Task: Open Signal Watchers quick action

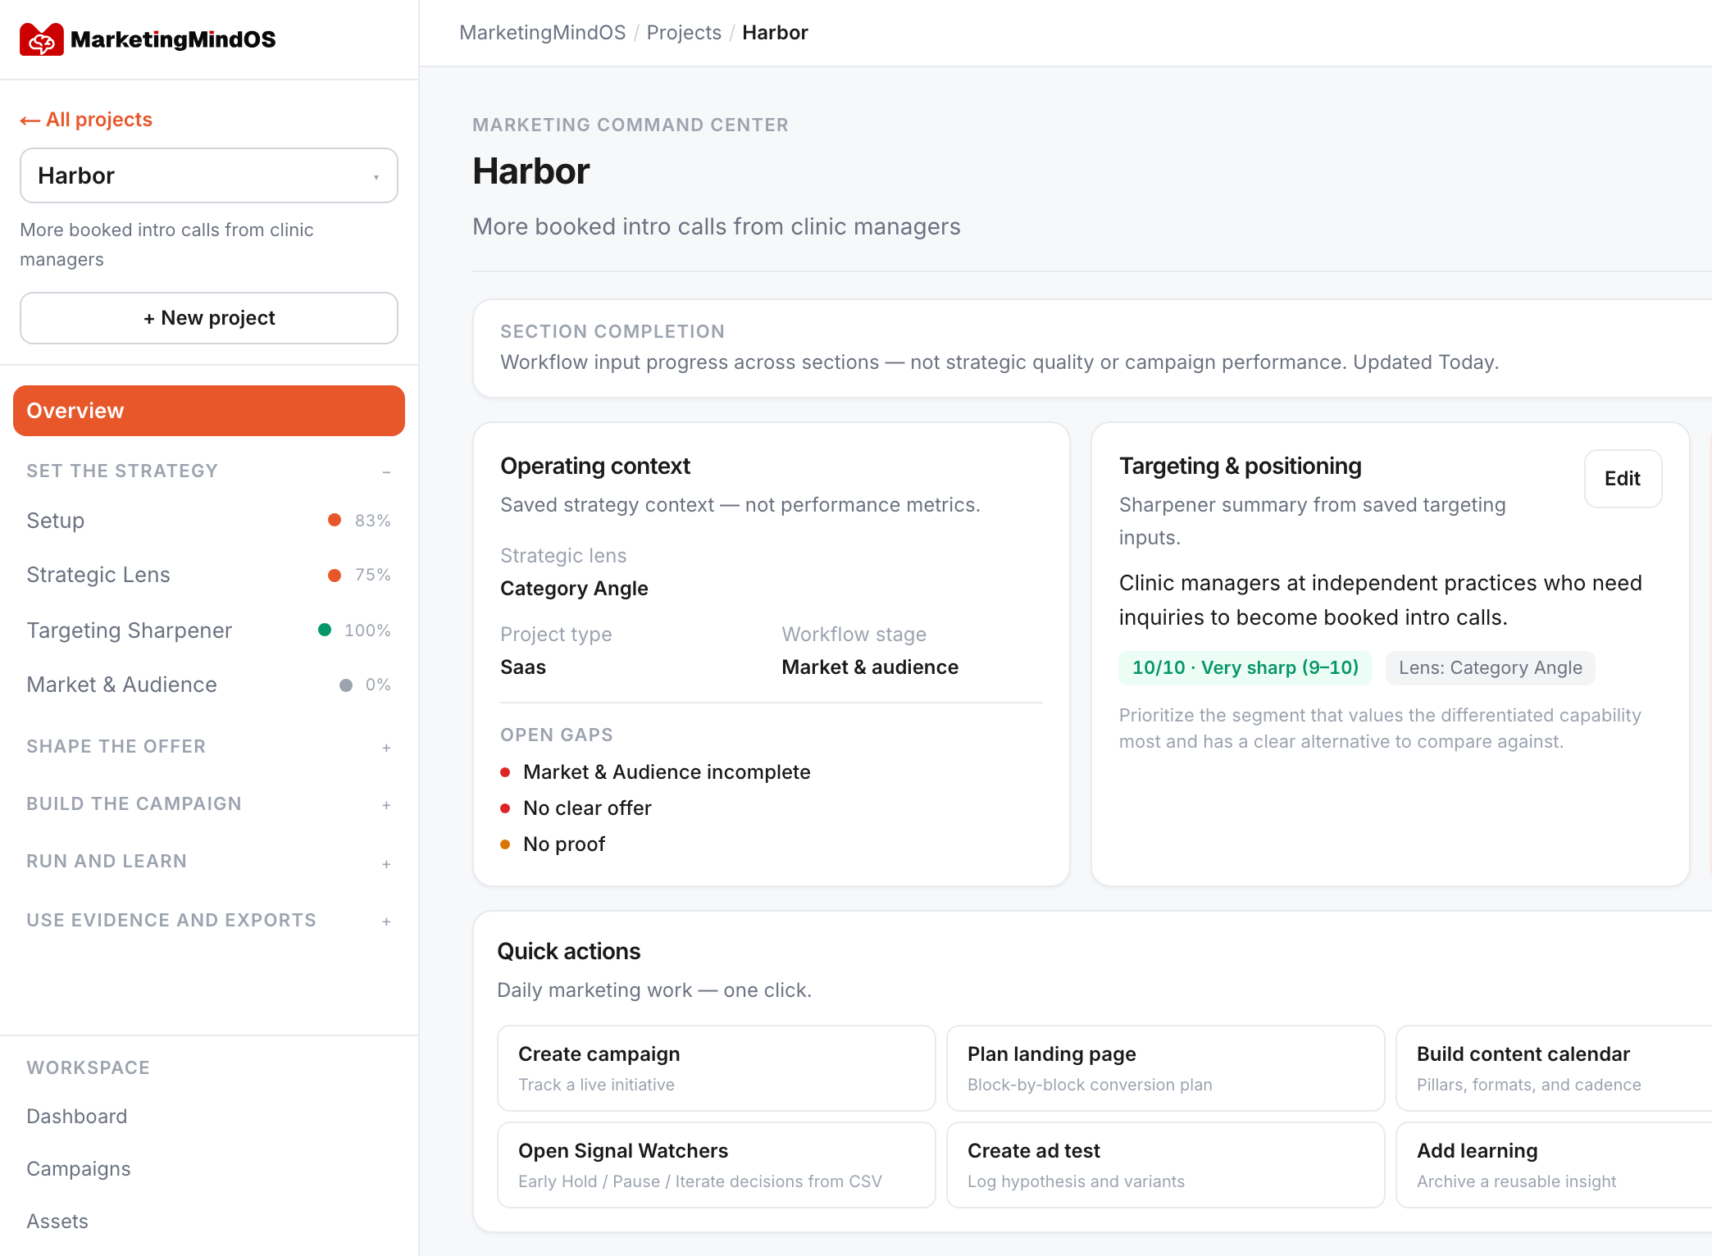Action: (x=716, y=1165)
